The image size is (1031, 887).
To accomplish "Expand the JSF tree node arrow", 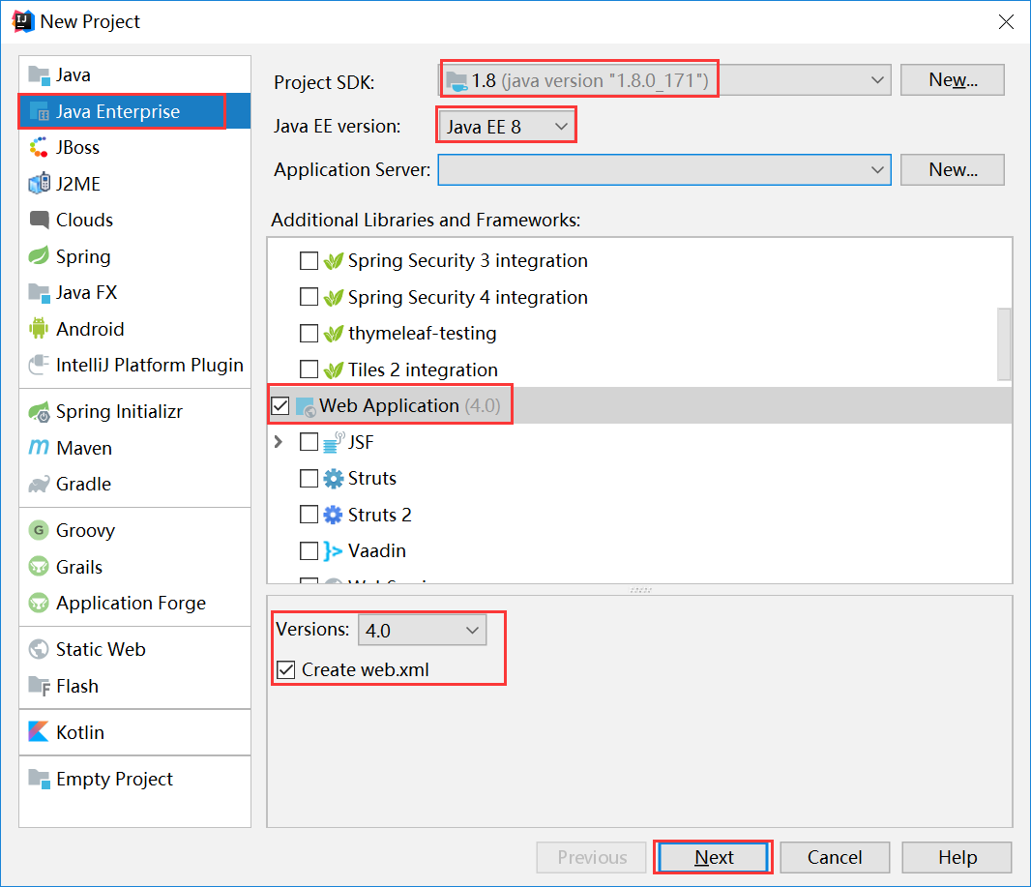I will point(279,442).
